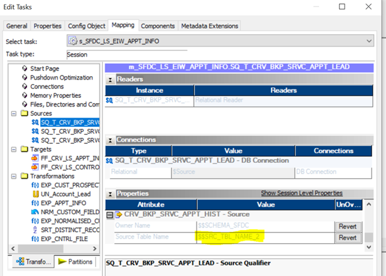Viewport: 386px width, 276px height.
Task: Select Memory Properties node
Action: tap(56, 95)
